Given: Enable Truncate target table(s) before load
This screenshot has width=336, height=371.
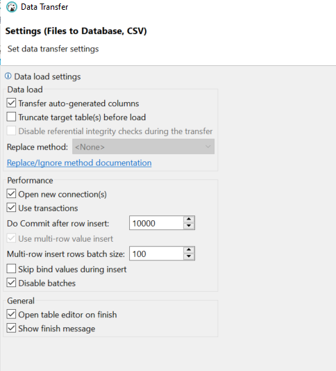Looking at the screenshot, I should [x=11, y=117].
